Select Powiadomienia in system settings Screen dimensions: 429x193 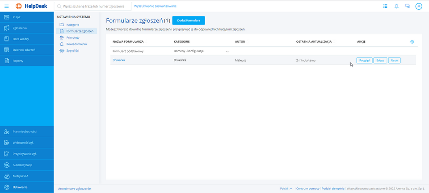click(x=76, y=44)
